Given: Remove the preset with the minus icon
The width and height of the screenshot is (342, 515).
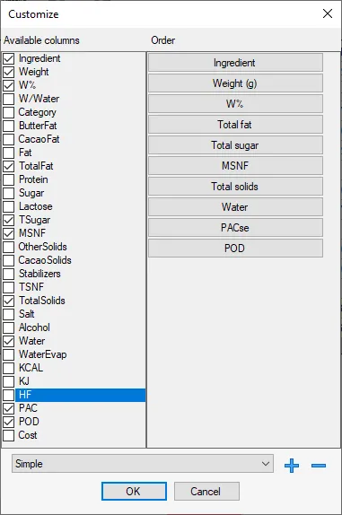Looking at the screenshot, I should (x=319, y=466).
